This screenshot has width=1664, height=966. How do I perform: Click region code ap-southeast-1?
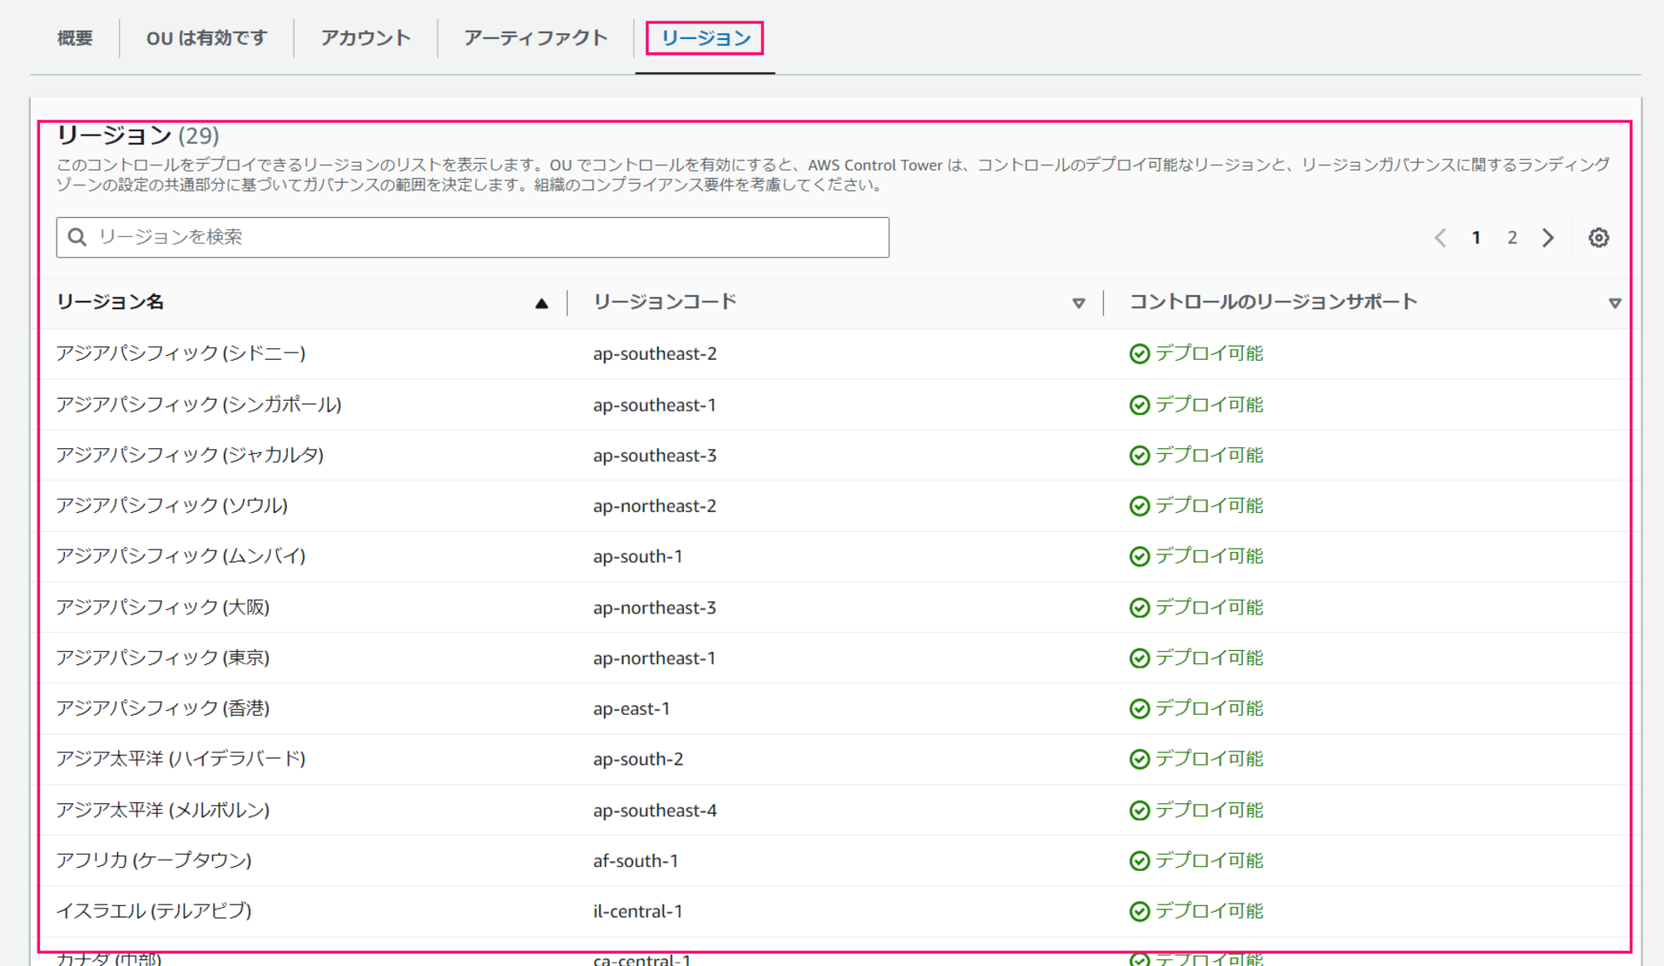[x=655, y=406]
